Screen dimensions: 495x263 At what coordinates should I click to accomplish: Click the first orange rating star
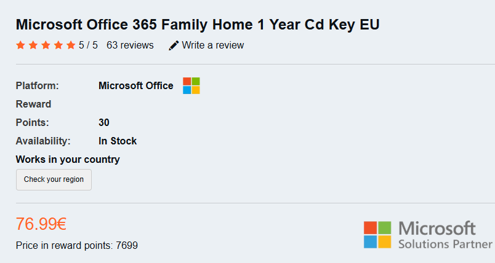[20, 45]
